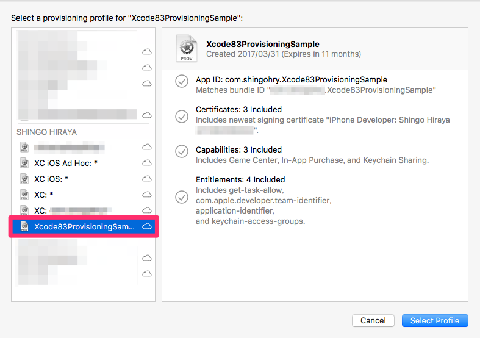The height and width of the screenshot is (338, 480).
Task: Click checkmark icon beside Certificates: 3 Included
Action: coord(182,117)
